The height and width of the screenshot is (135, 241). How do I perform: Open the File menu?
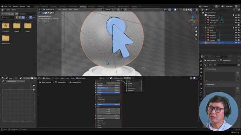(6, 6)
